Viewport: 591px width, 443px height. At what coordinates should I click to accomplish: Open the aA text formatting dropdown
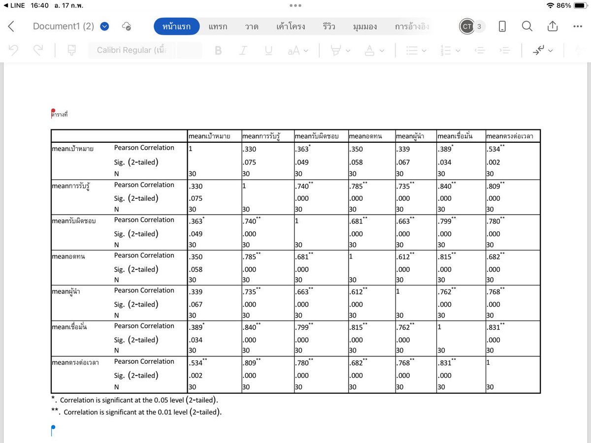pyautogui.click(x=298, y=50)
